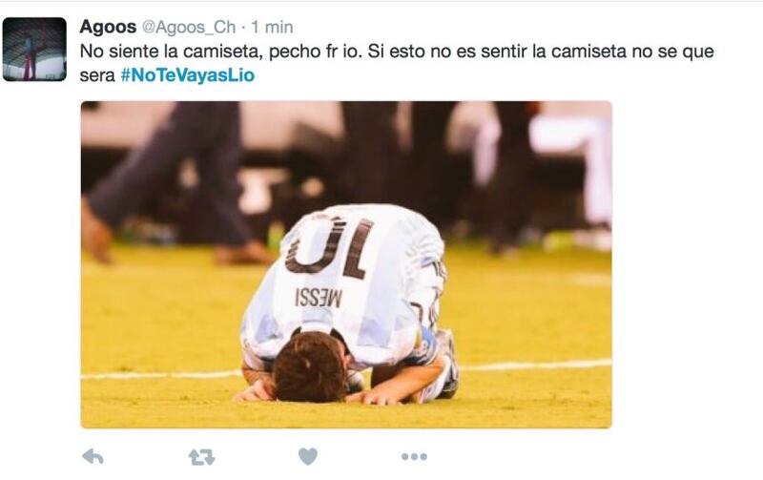This screenshot has width=763, height=480.
Task: Open the tweet via 1 min timestamp
Action: point(272,28)
